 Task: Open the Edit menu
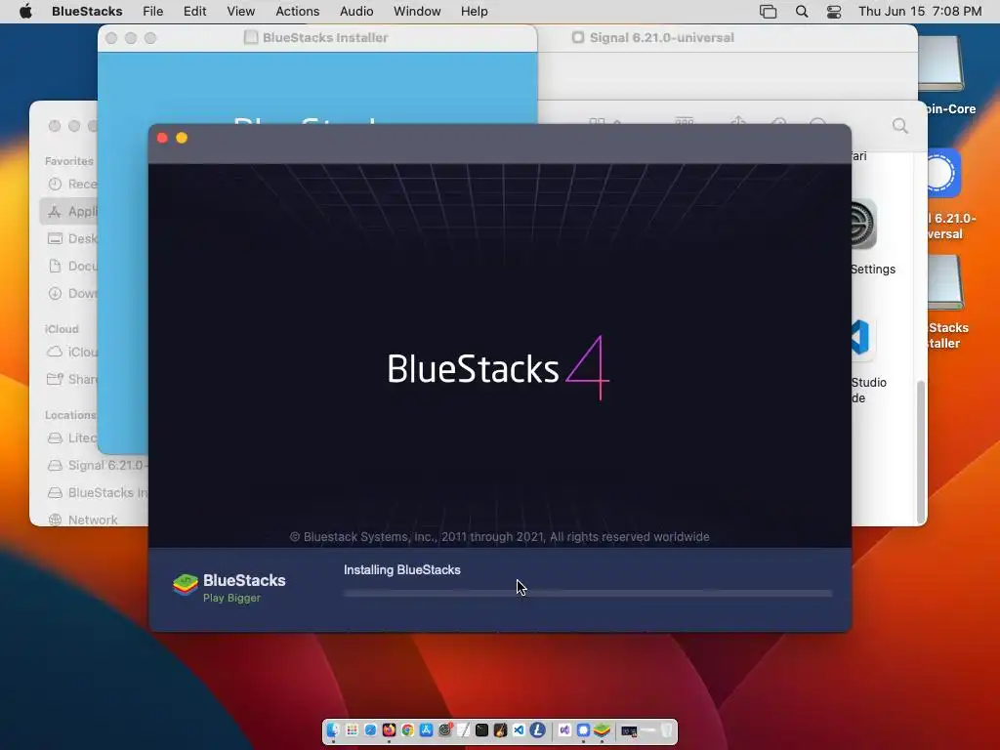[194, 12]
